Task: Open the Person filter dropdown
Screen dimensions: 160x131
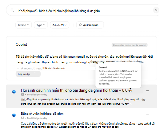Action: coord(23,25)
